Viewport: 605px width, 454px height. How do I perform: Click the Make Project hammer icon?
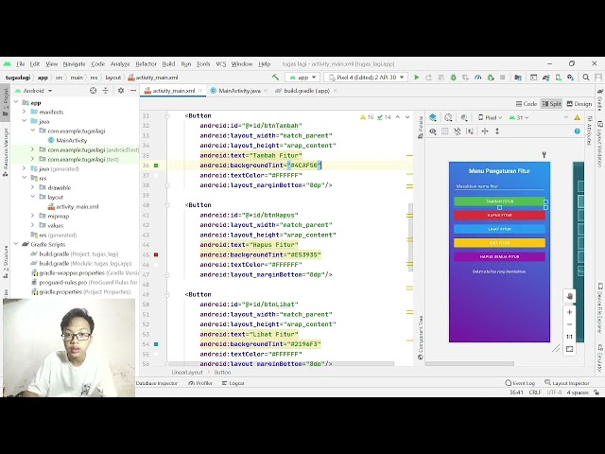(275, 78)
